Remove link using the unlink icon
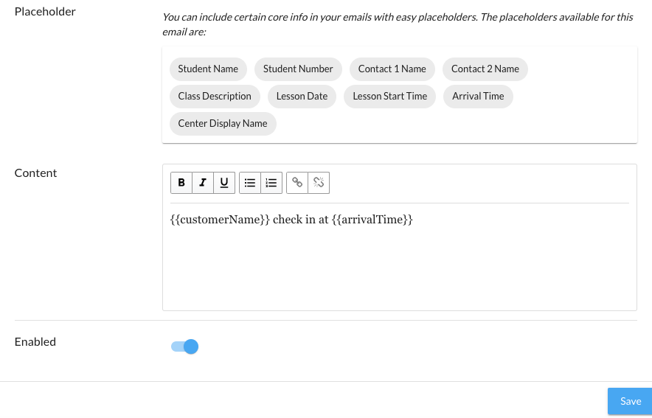The width and height of the screenshot is (652, 418). (x=319, y=183)
